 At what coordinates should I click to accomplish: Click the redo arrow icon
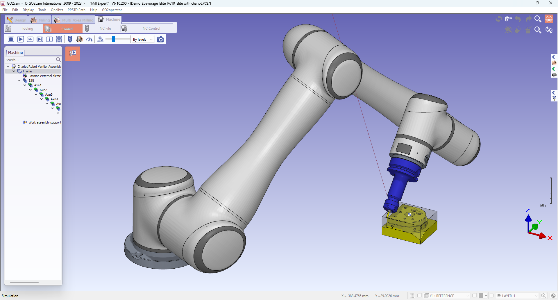coord(529,19)
